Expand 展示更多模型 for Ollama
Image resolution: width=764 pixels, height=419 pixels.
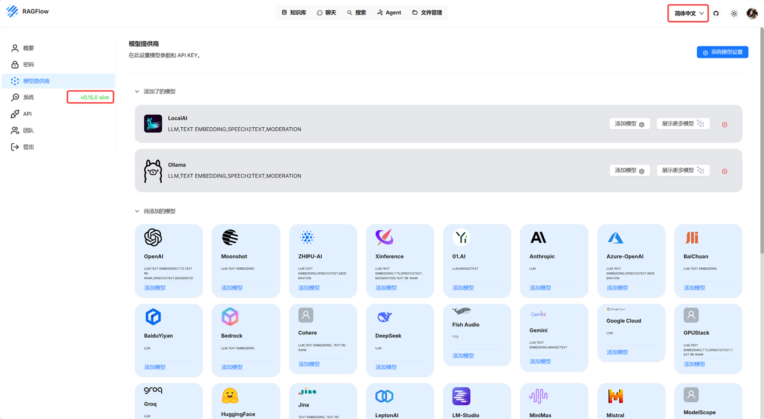[683, 170]
